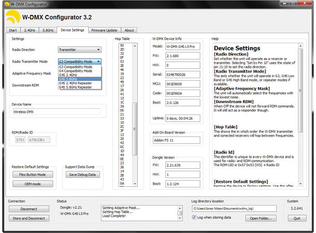This screenshot has width=316, height=233.
Task: Switch to the Start tab
Action: (x=13, y=30)
